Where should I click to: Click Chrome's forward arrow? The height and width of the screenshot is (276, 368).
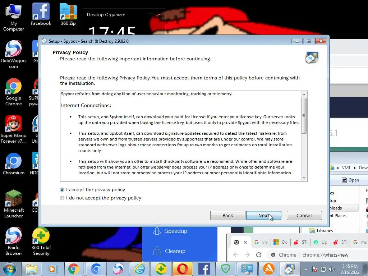(x=247, y=255)
